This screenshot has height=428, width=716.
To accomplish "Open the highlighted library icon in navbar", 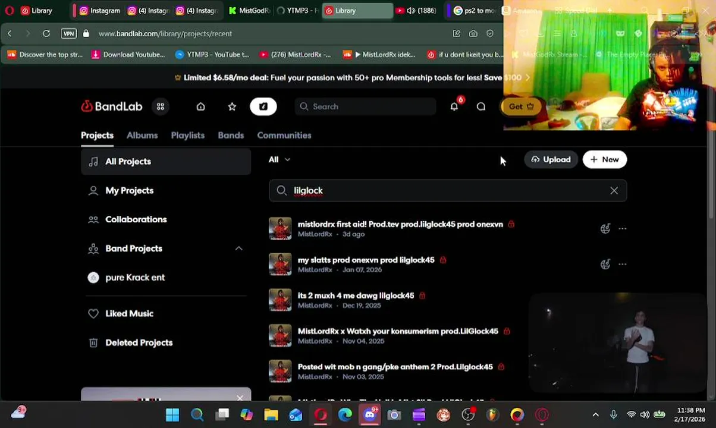I will click(263, 106).
